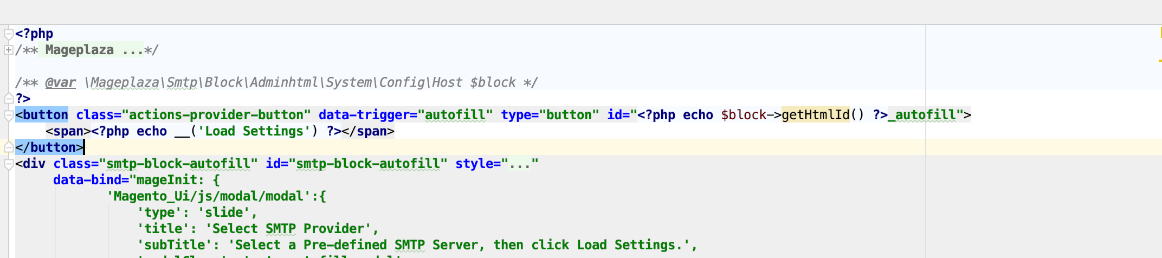The image size is (1162, 258).
Task: Click the @var annotation tag
Action: pyautogui.click(x=60, y=82)
